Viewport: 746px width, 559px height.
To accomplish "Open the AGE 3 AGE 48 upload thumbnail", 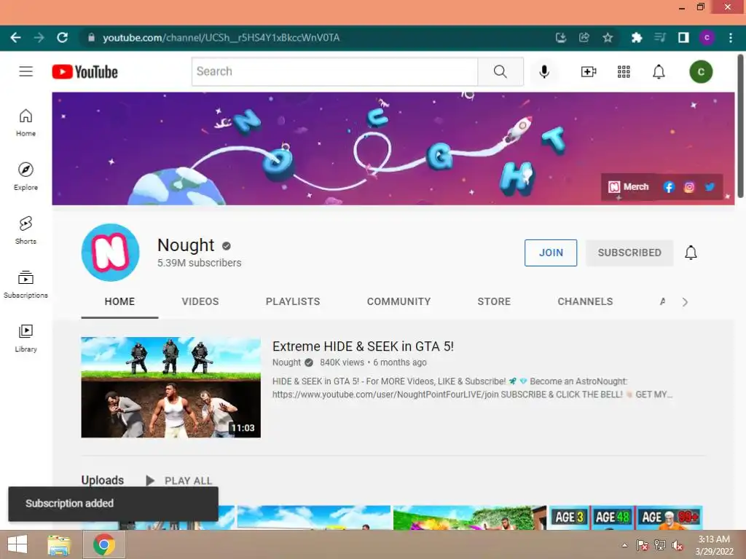I will pyautogui.click(x=626, y=518).
